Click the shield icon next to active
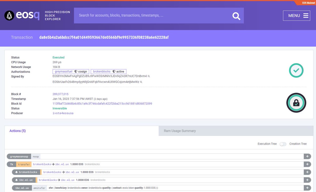Viewport: 316px width, 192px height. click(x=114, y=71)
